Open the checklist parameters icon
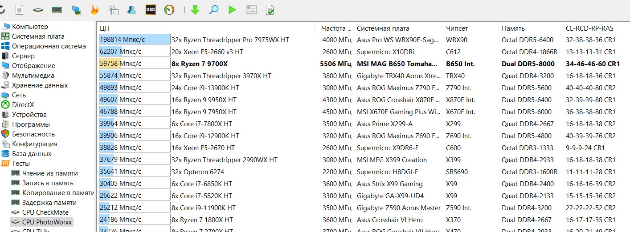630x232 pixels. (251, 9)
